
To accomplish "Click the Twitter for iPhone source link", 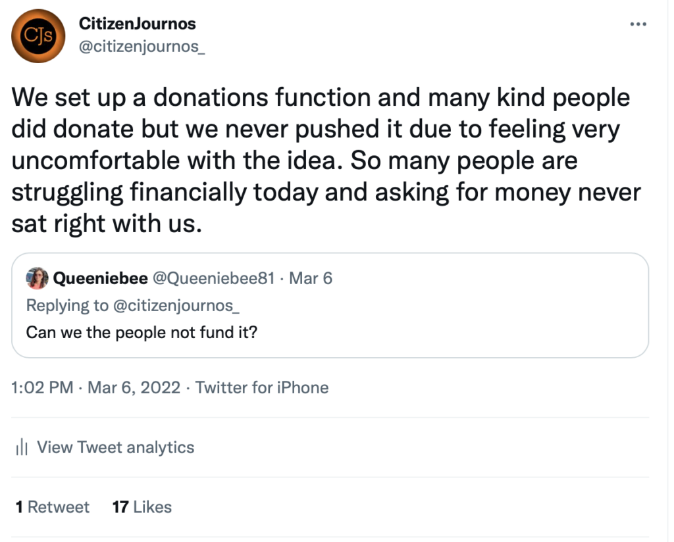I will [x=262, y=387].
